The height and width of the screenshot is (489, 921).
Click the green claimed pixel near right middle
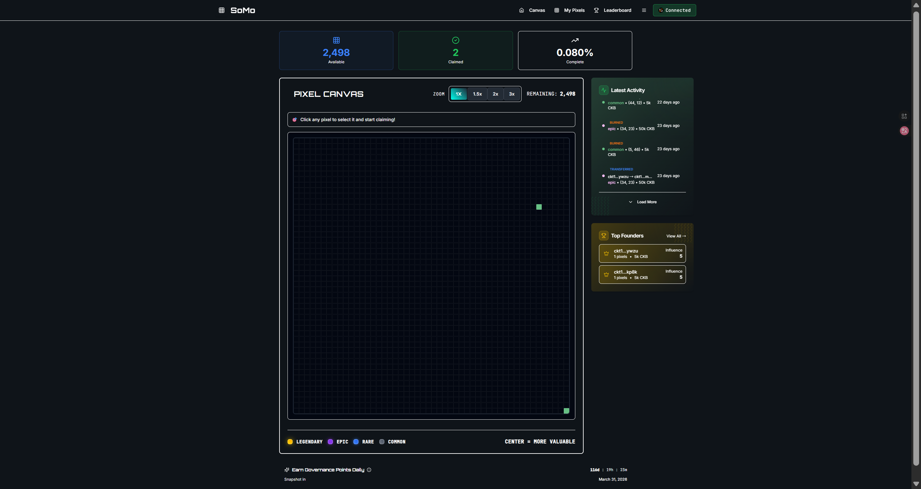click(x=539, y=207)
